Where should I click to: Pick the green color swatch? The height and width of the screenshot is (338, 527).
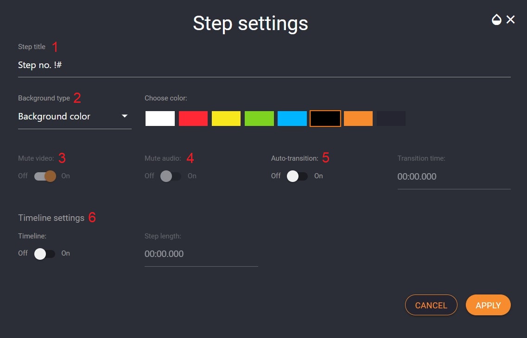(259, 119)
